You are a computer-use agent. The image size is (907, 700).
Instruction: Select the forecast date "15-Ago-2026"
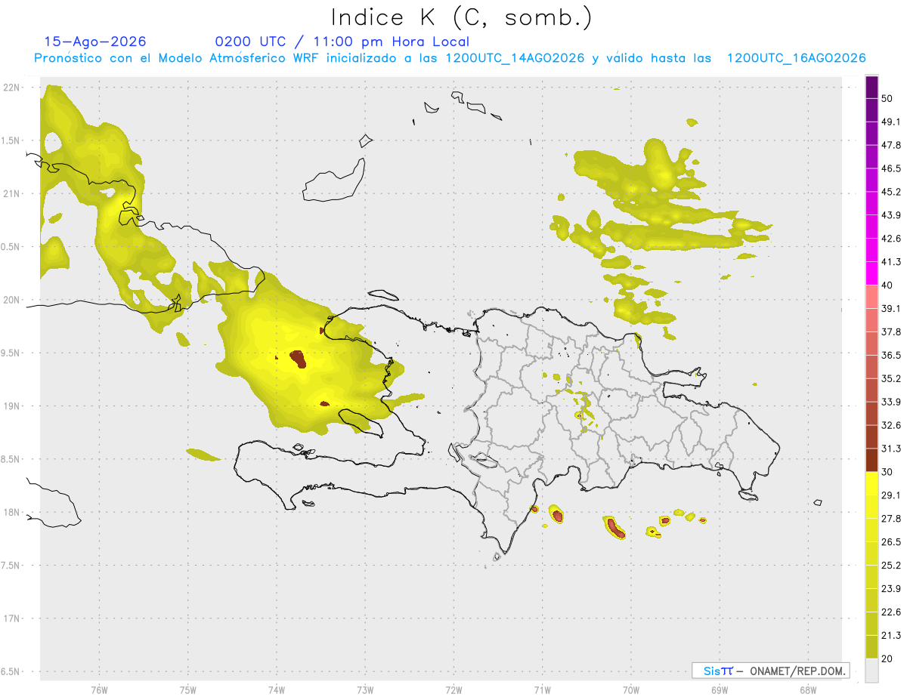point(95,42)
